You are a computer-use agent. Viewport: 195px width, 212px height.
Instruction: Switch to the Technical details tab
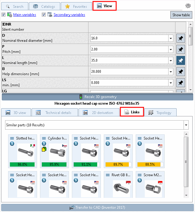pos(55,113)
